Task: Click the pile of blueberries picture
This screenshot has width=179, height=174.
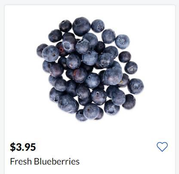Action: [x=90, y=69]
